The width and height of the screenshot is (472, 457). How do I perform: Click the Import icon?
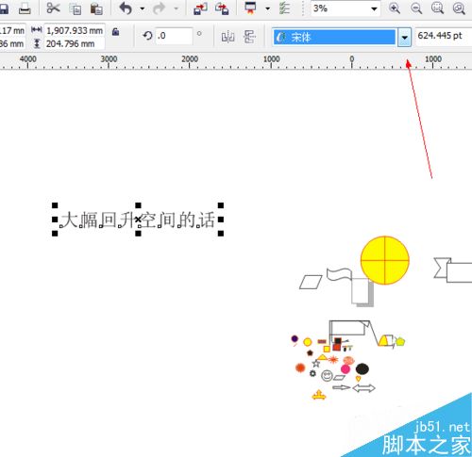tap(200, 8)
